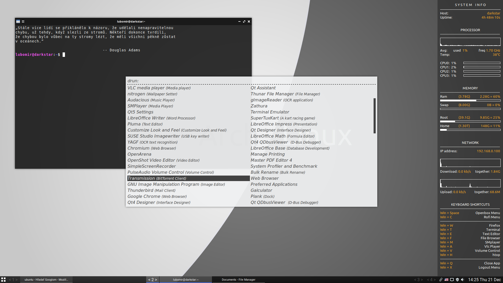Open PulseAudio Volume Control

pos(188,172)
